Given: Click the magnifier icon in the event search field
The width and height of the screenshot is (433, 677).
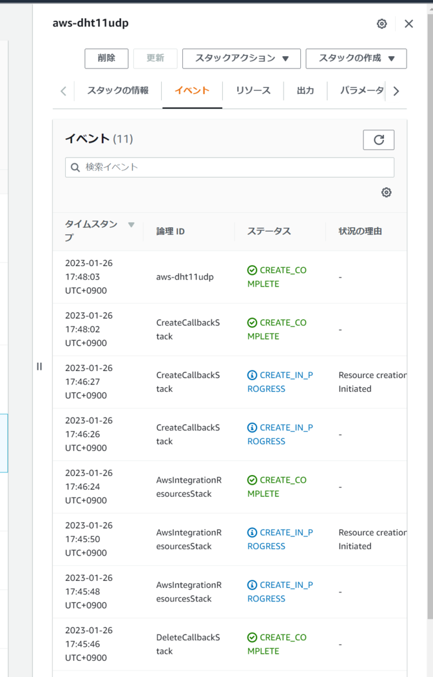Looking at the screenshot, I should 75,167.
